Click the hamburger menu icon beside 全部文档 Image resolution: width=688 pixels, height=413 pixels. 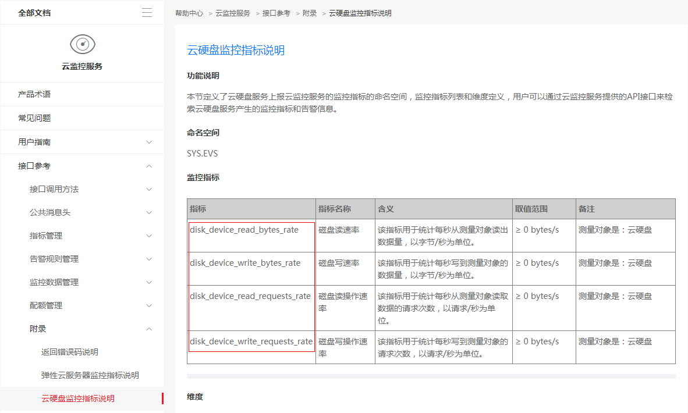coord(147,13)
